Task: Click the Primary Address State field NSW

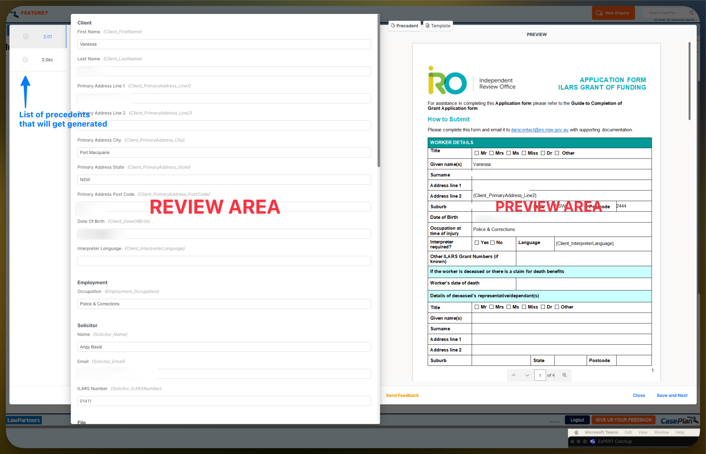Action: coord(224,180)
